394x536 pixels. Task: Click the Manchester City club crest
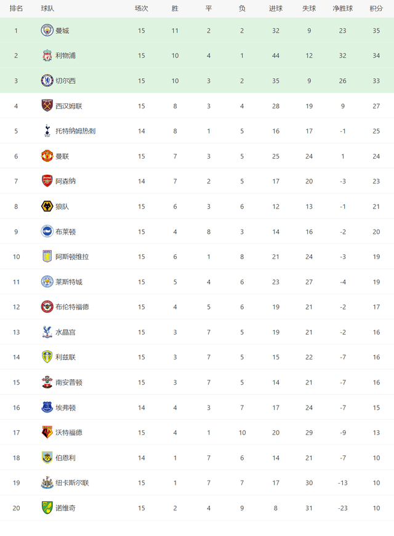pos(47,30)
